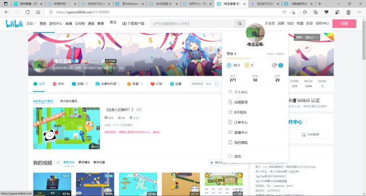Go to 游戏中心 in header
This screenshot has width=366, height=196.
[56, 23]
